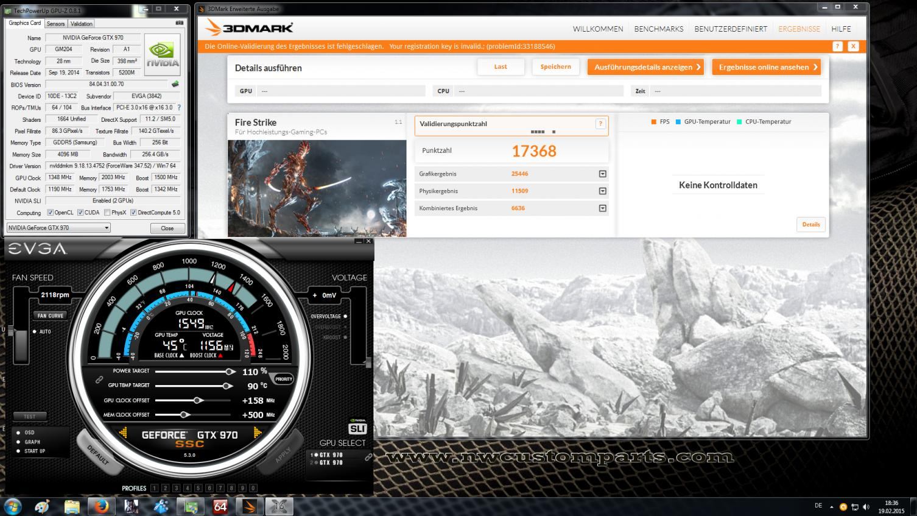The height and width of the screenshot is (516, 917).
Task: Click the EVGA Precision X 16 taskbar icon
Action: [279, 506]
